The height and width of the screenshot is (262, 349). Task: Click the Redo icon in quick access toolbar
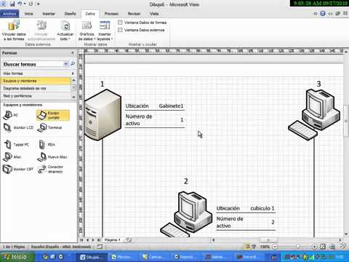(31, 4)
